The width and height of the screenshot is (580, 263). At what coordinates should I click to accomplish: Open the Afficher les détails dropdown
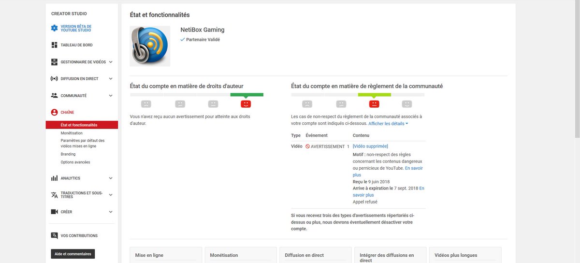388,123
